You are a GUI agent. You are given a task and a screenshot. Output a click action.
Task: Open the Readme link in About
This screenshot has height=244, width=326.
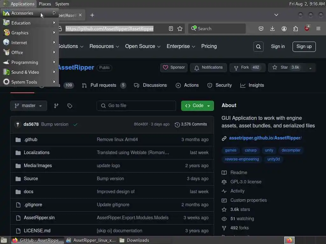(239, 173)
